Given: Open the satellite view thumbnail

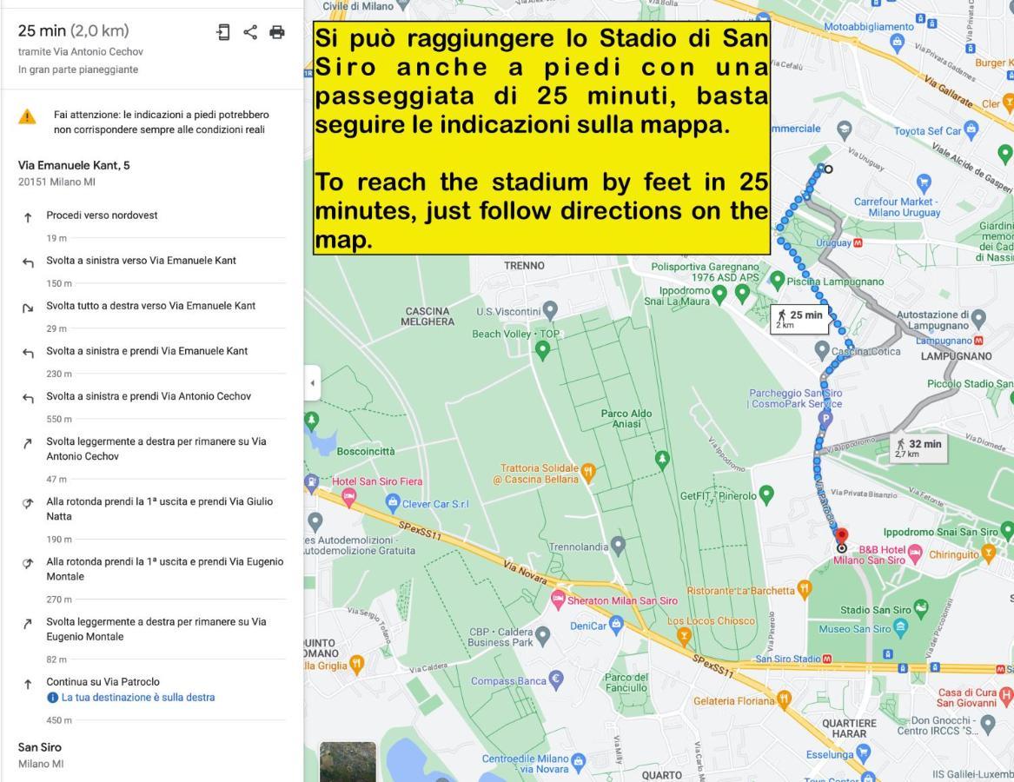Looking at the screenshot, I should point(348,761).
